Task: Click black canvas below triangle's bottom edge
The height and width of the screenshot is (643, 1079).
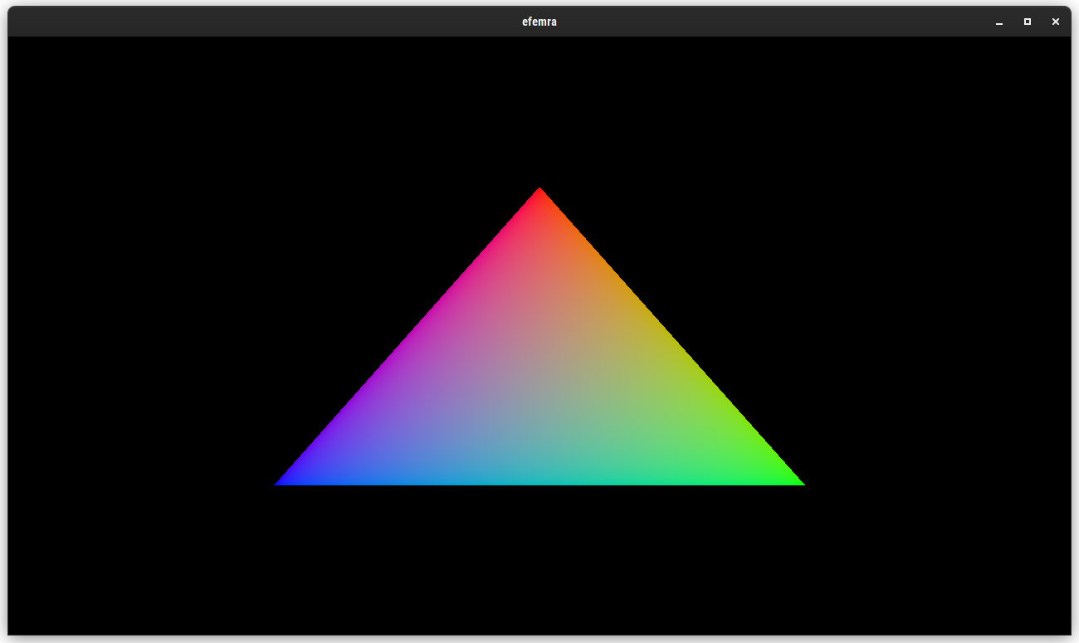Action: tap(539, 564)
